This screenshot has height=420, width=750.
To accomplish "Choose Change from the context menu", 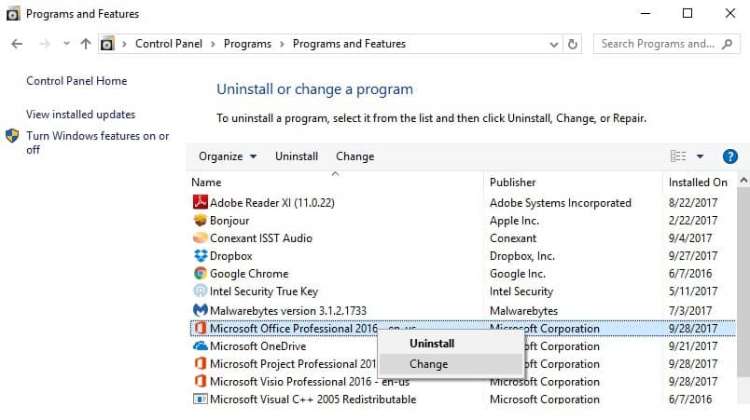I will (428, 364).
